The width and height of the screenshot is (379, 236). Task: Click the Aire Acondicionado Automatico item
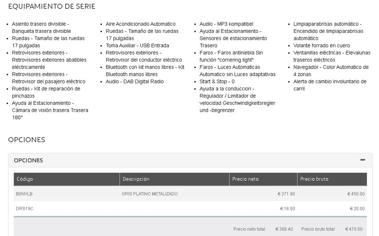(x=141, y=24)
